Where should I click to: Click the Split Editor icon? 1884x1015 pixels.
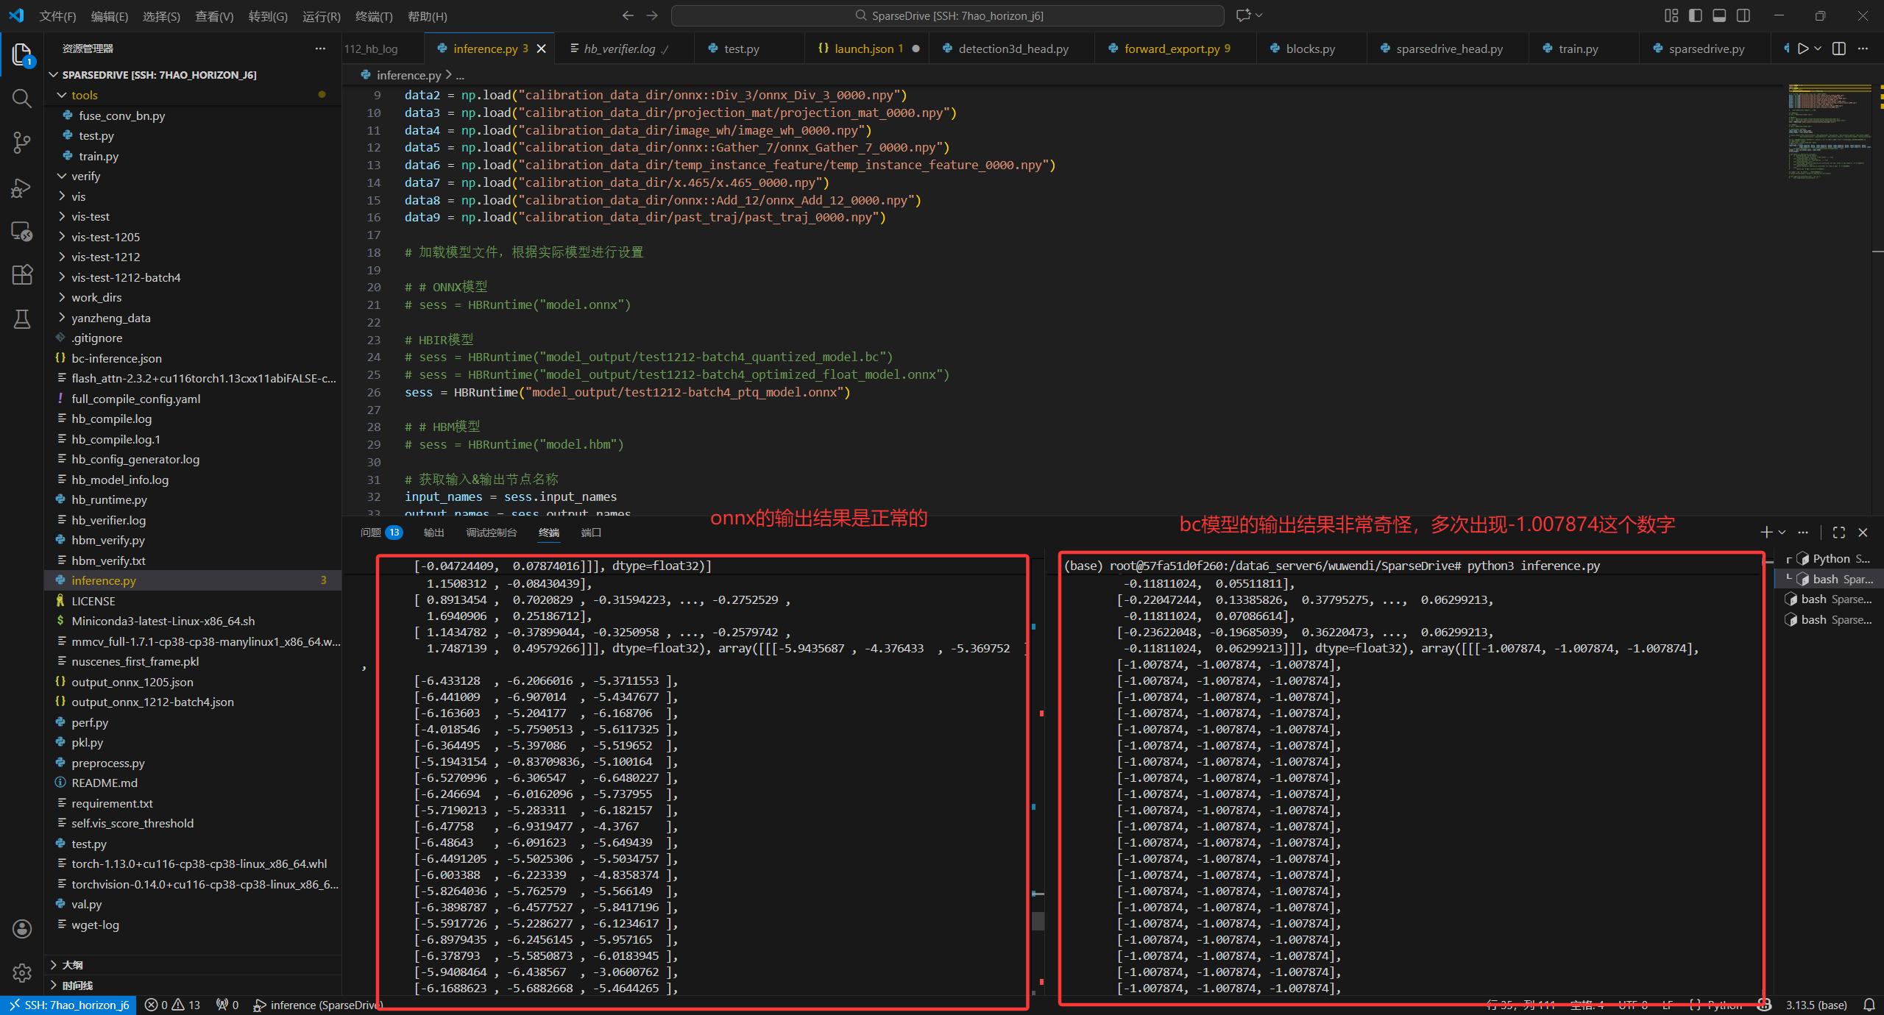pyautogui.click(x=1839, y=49)
